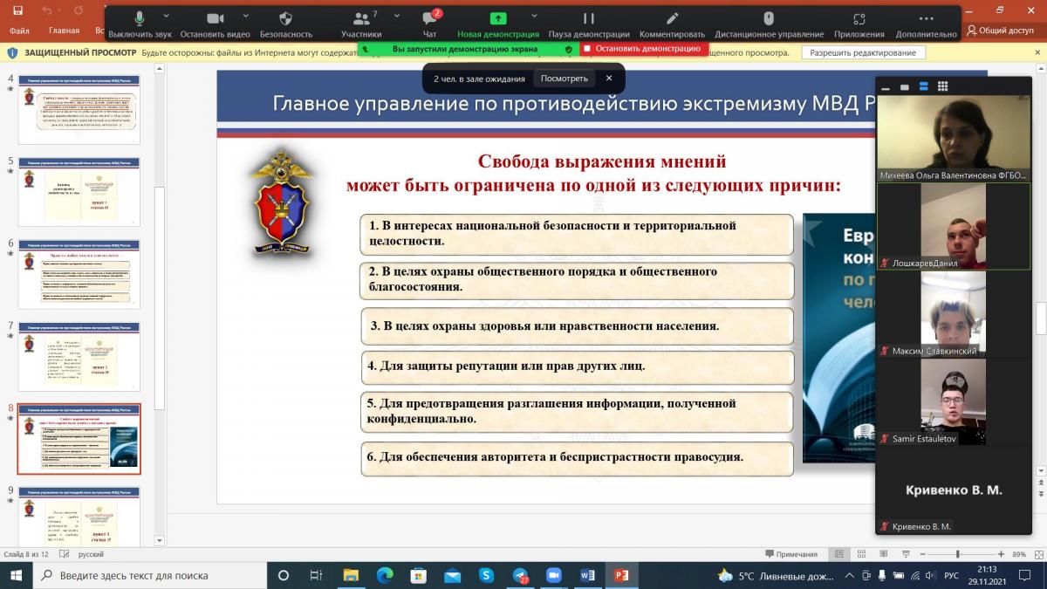Open Telegram from the taskbar
Image resolution: width=1047 pixels, height=589 pixels.
coord(520,575)
